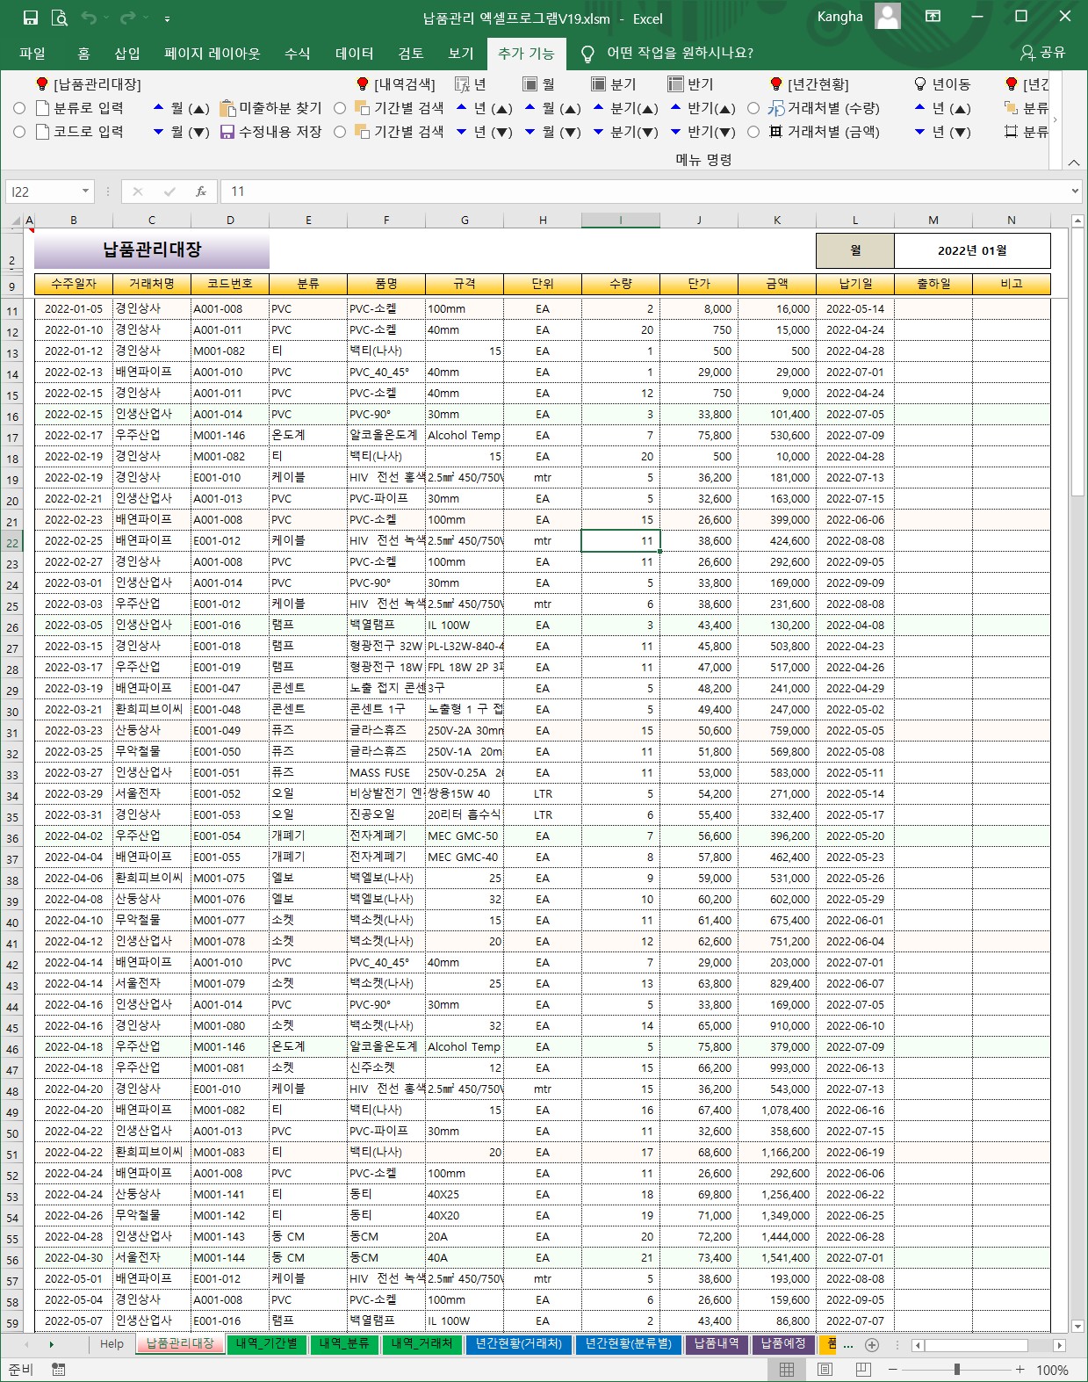
Task: Open the 추가 기능 ribbon tab
Action: coord(526,54)
